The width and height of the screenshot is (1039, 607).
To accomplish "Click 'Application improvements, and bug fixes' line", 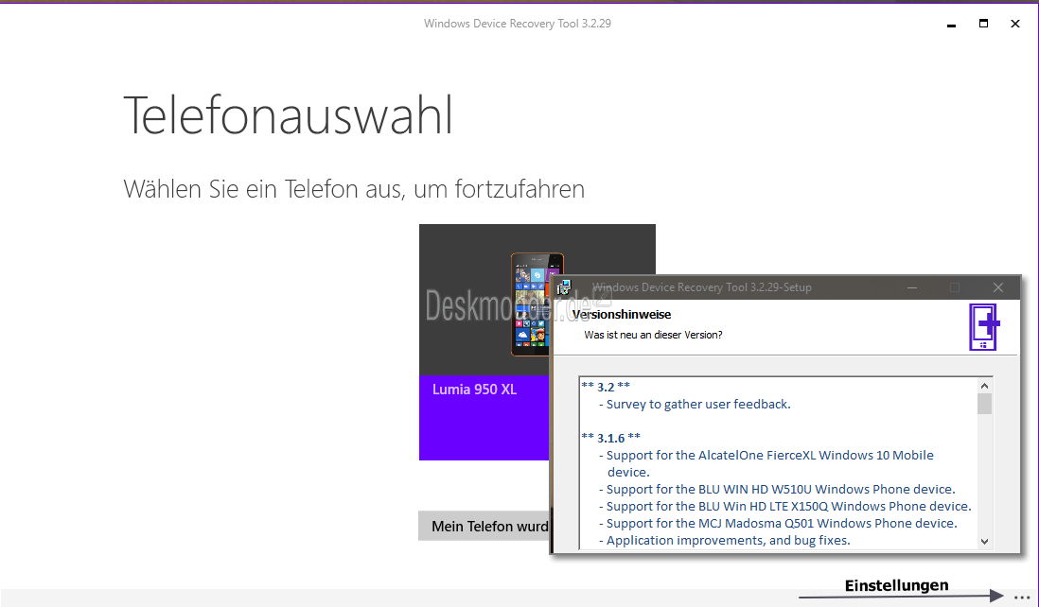I will point(724,540).
